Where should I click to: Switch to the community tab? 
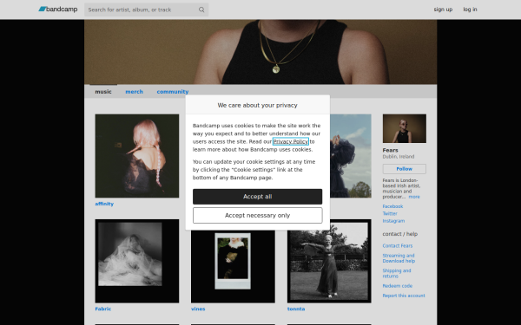click(x=173, y=92)
